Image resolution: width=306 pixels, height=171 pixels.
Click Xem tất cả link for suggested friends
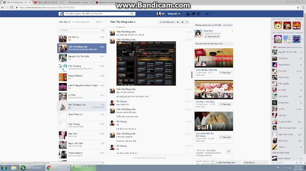click(228, 25)
